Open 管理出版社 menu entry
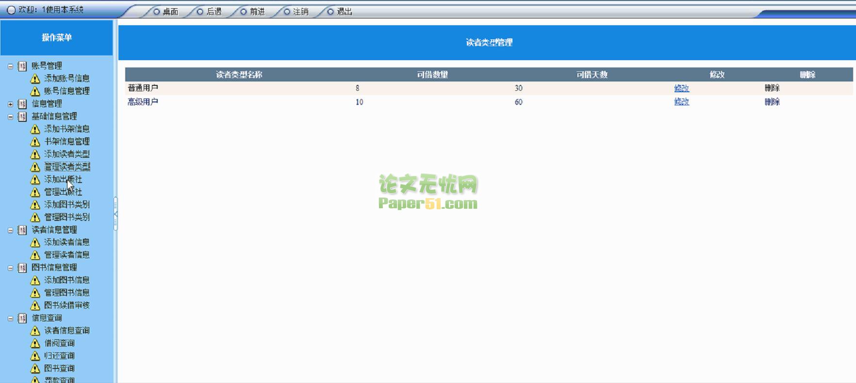The image size is (856, 383). tap(63, 192)
